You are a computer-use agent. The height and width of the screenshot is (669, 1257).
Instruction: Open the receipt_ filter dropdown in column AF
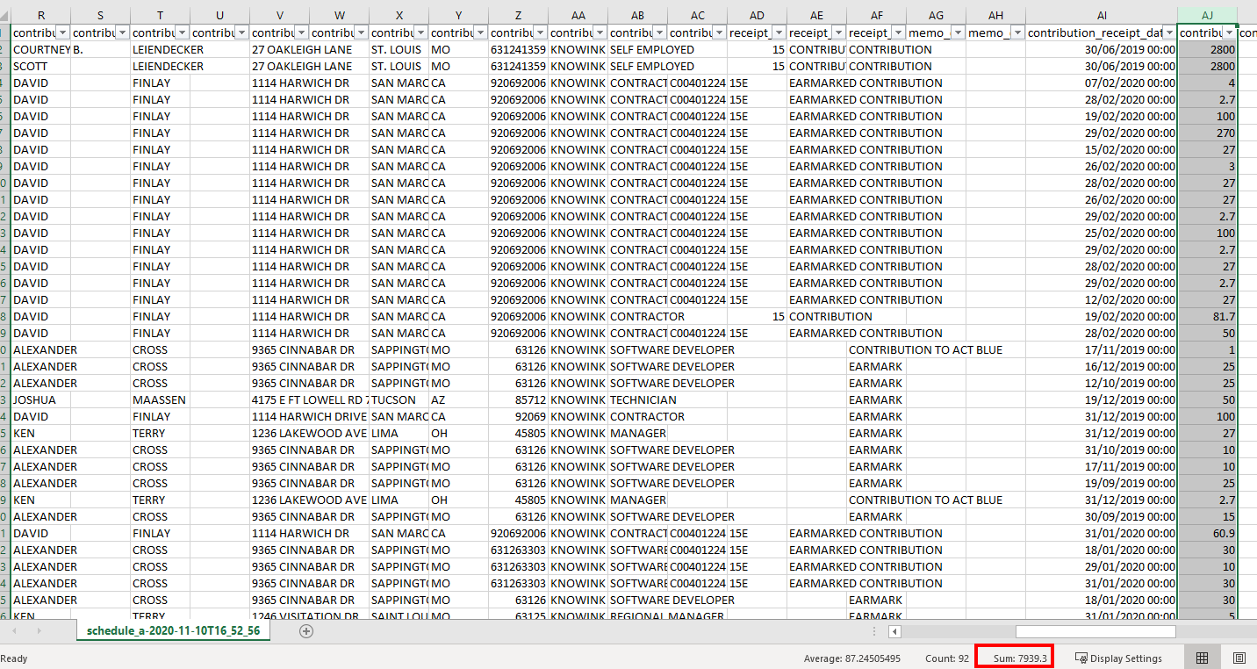point(898,32)
